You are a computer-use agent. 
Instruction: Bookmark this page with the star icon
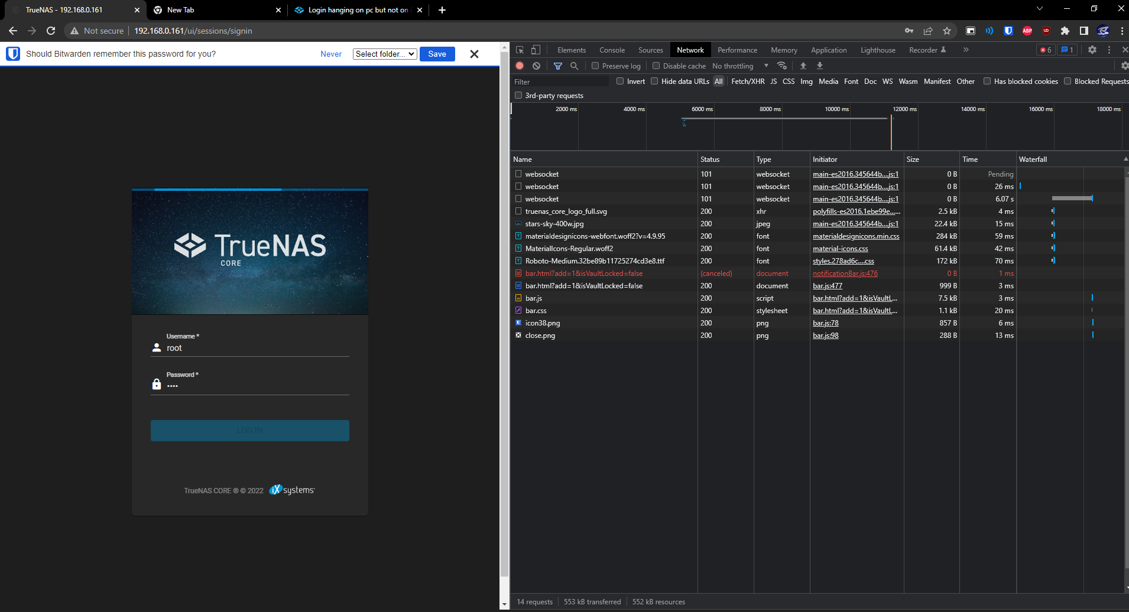click(x=947, y=31)
